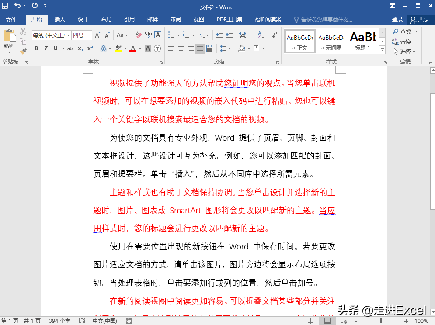Align text to the right
Screen dimensions: 435x325
190,49
